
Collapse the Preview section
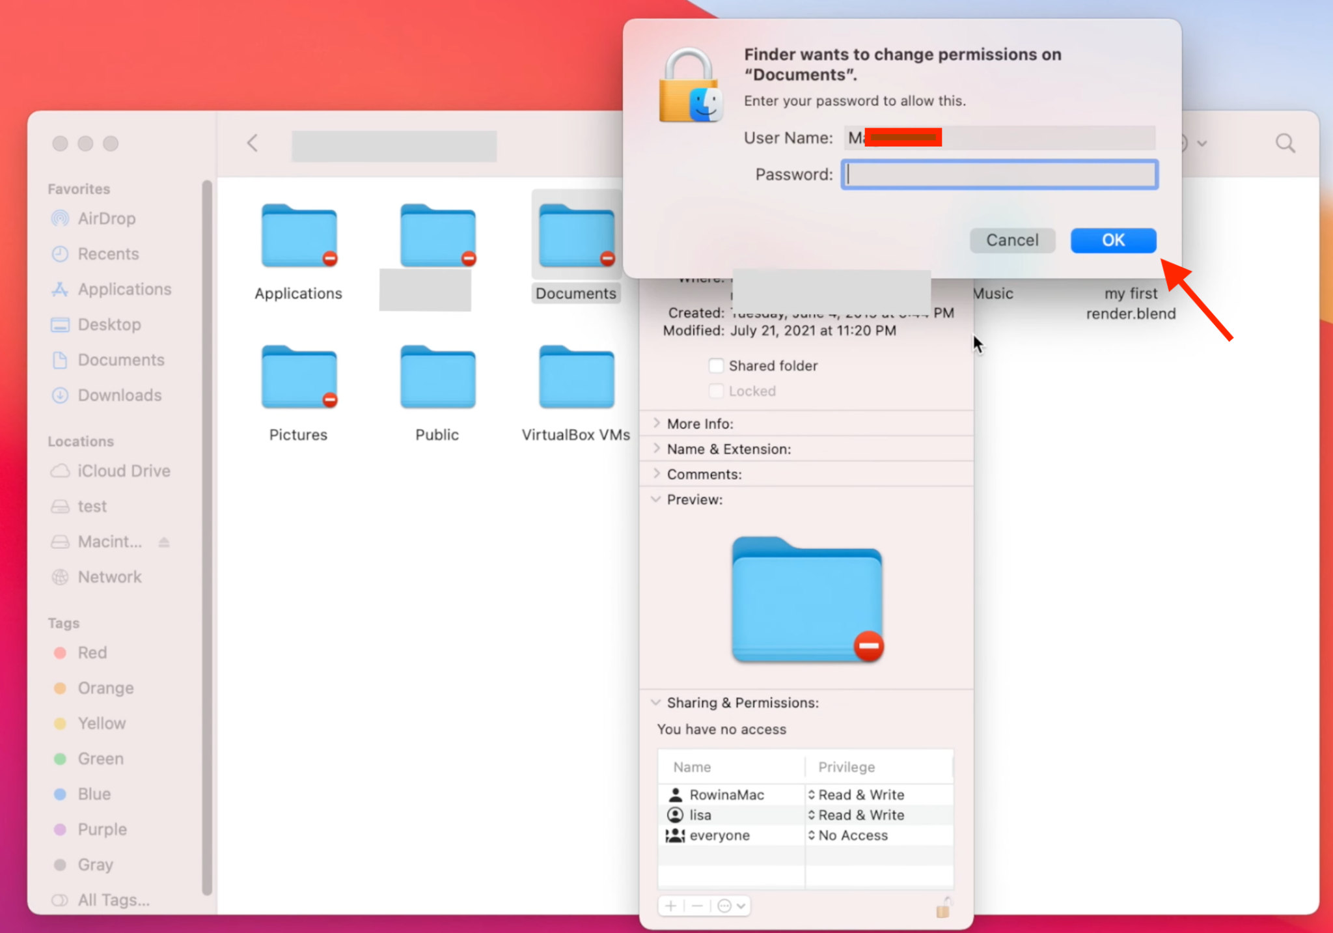tap(655, 499)
